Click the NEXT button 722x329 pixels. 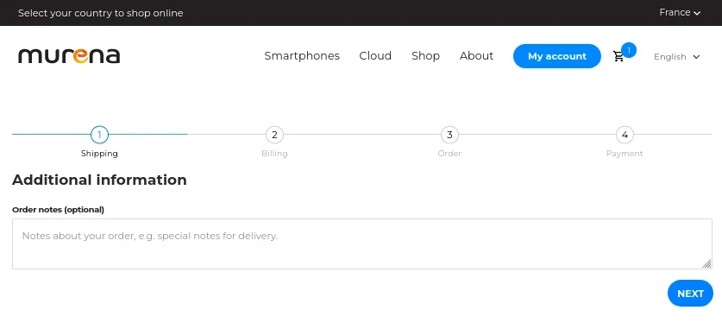[690, 294]
